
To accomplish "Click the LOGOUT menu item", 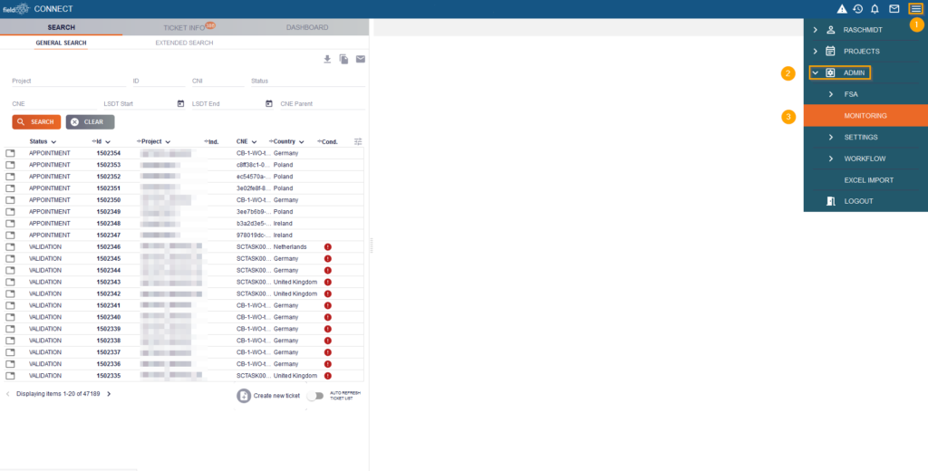I will coord(859,201).
